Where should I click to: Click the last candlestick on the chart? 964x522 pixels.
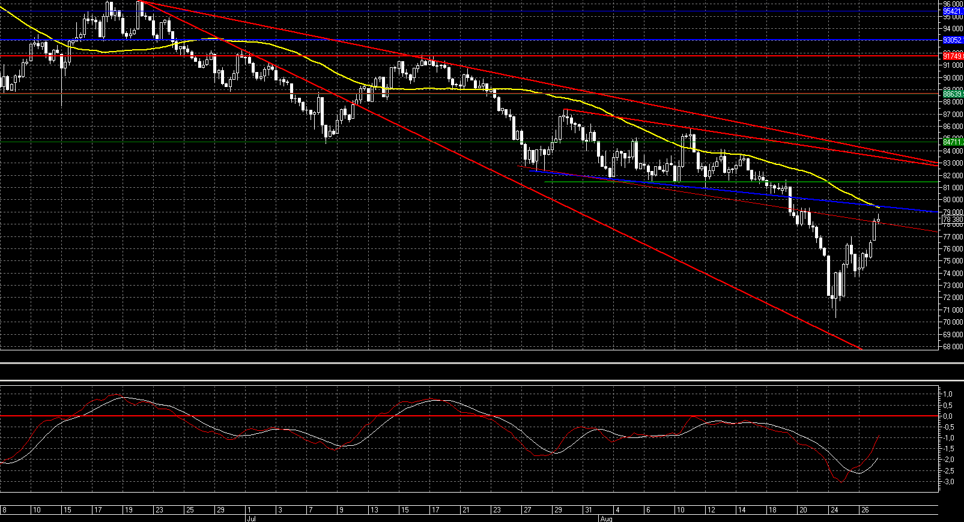tap(879, 221)
